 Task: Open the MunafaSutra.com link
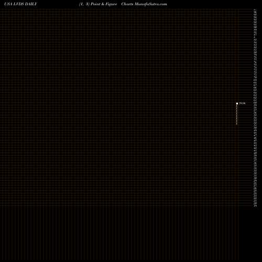(x=151, y=4)
